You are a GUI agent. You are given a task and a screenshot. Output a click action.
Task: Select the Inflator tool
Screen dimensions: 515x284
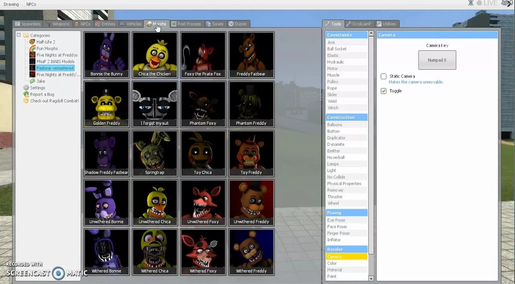pyautogui.click(x=346, y=240)
